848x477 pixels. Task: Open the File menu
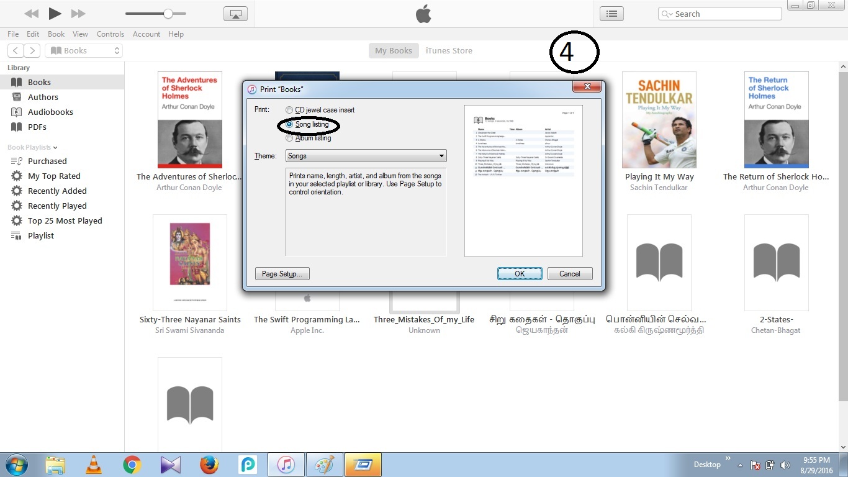(13, 34)
